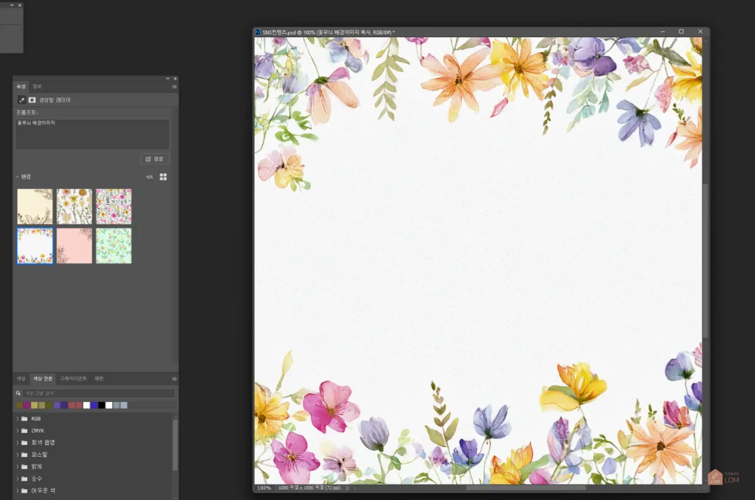Image resolution: width=755 pixels, height=500 pixels.
Task: Select the white floral border variation
Action: coord(35,245)
